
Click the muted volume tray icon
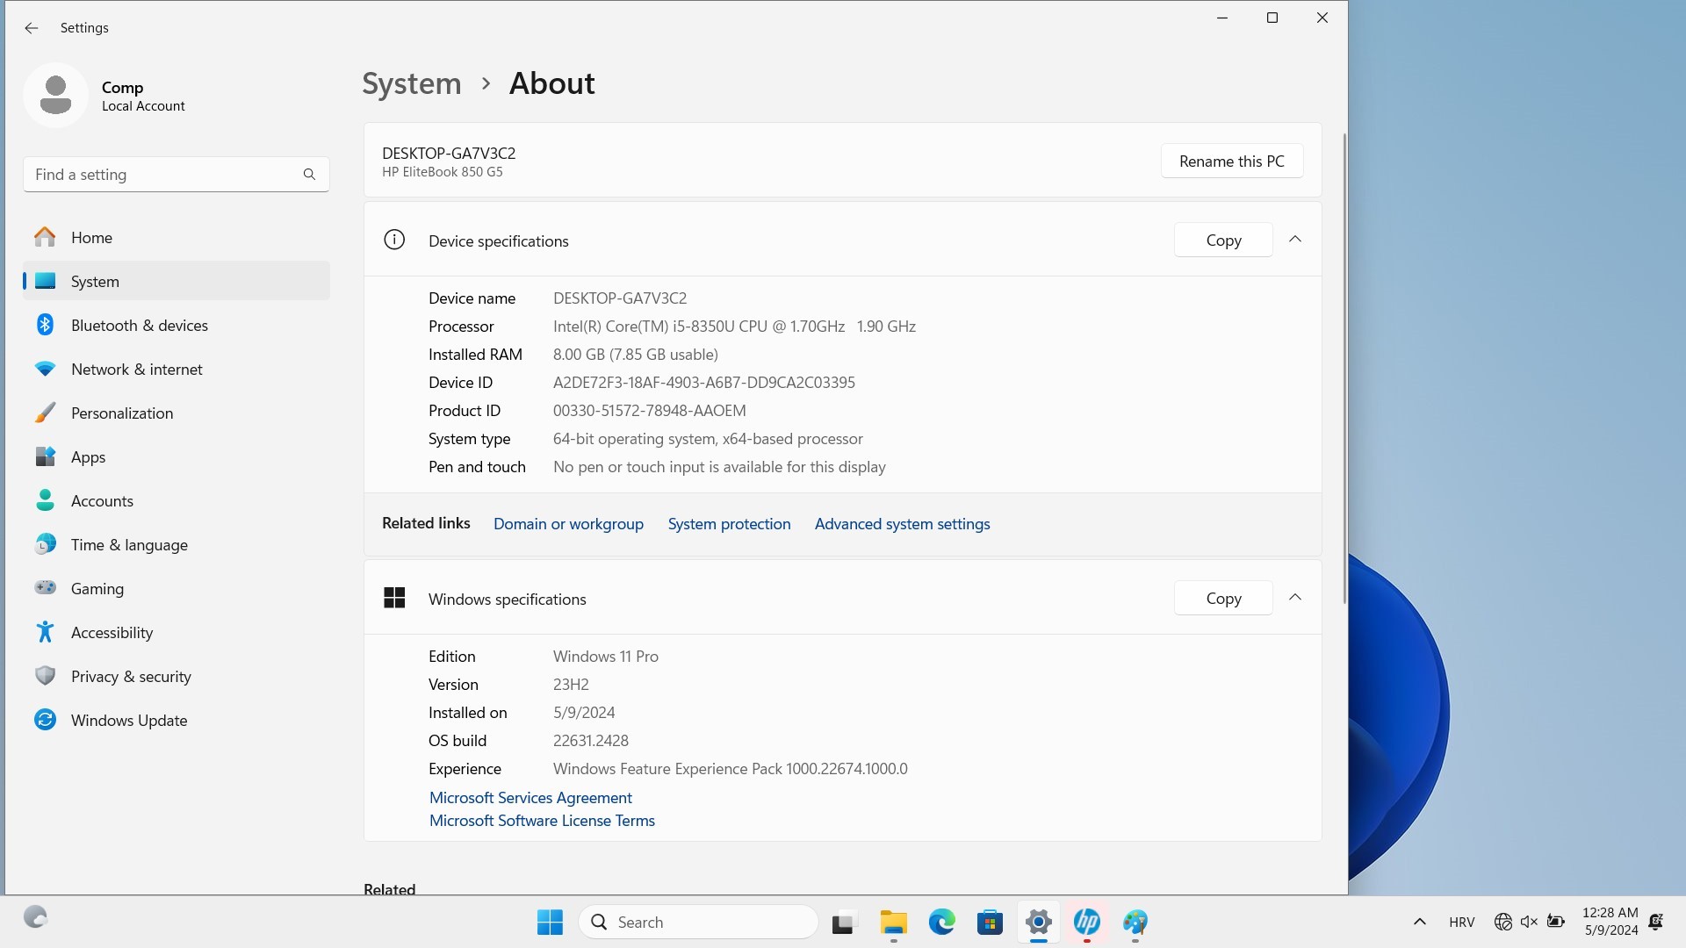(x=1529, y=922)
